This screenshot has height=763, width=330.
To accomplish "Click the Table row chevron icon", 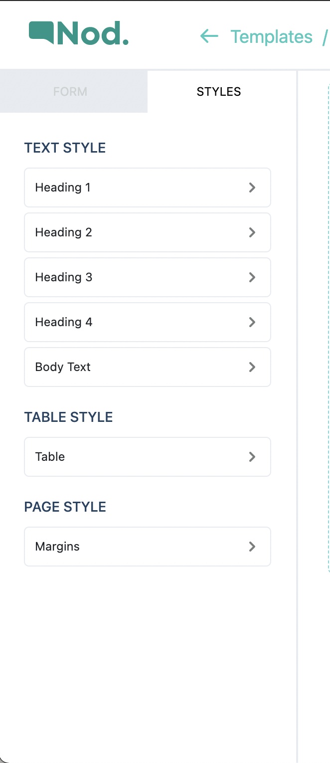I will [x=252, y=457].
